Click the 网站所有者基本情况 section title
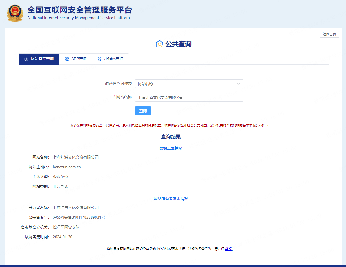The height and width of the screenshot is (267, 346). pyautogui.click(x=171, y=199)
